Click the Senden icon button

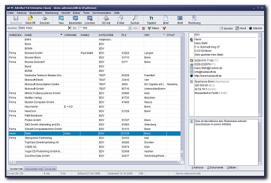pyautogui.click(x=226, y=28)
